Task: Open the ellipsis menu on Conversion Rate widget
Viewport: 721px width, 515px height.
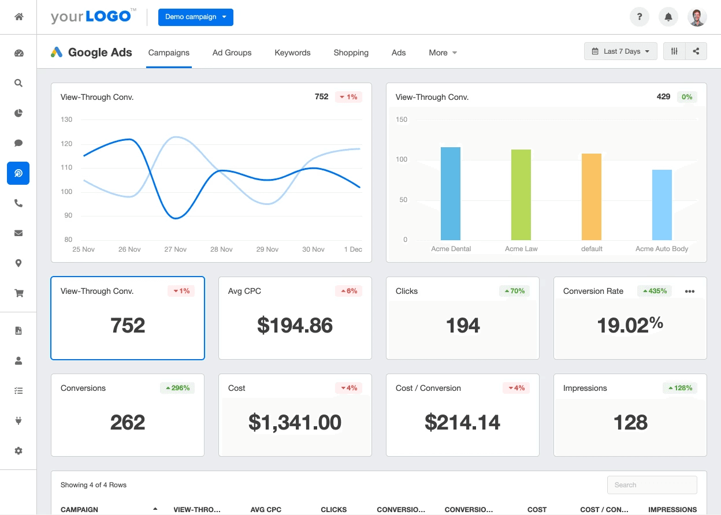Action: point(690,292)
